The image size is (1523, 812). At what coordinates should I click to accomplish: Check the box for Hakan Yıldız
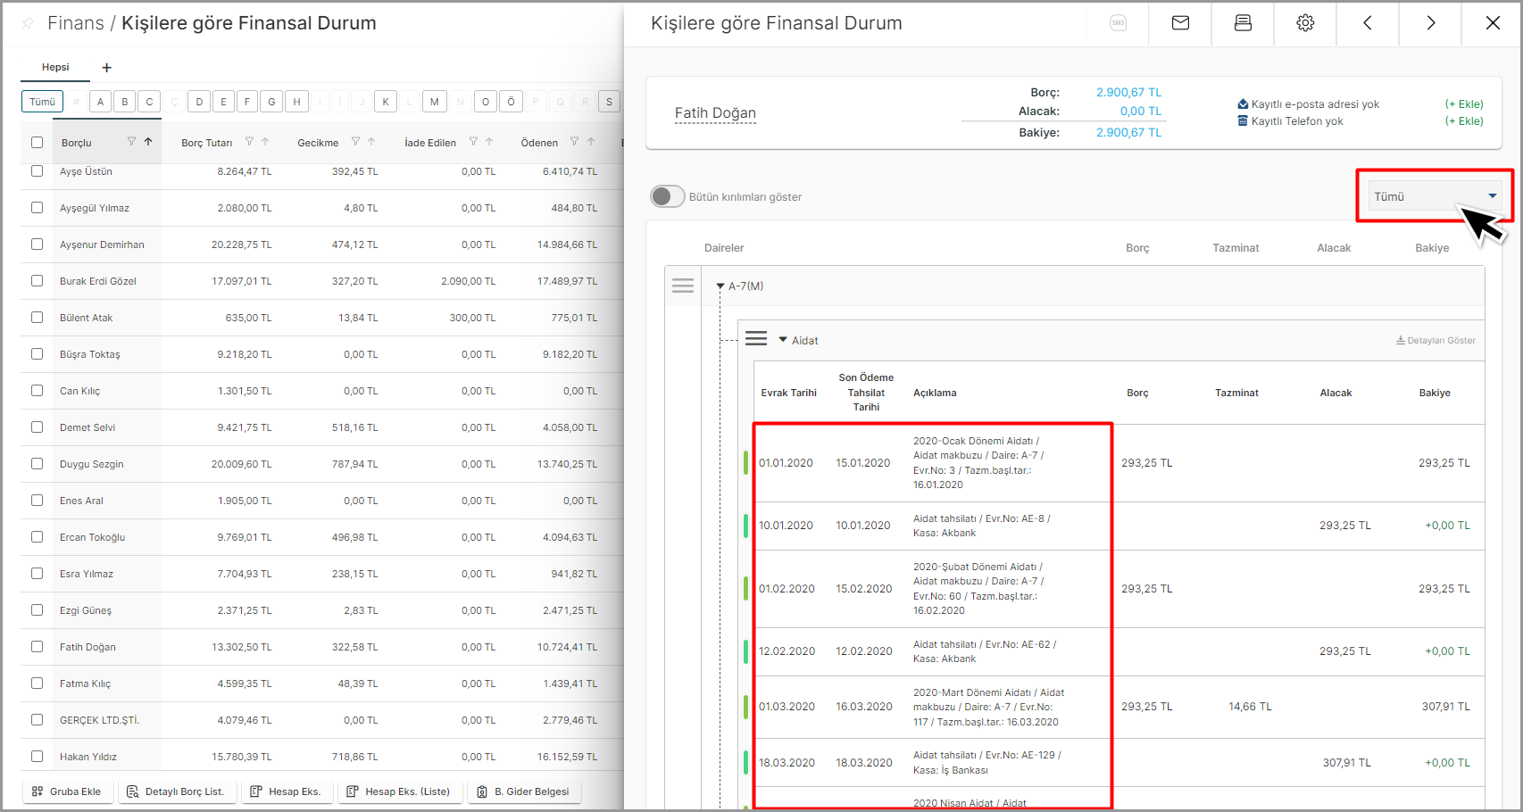37,756
